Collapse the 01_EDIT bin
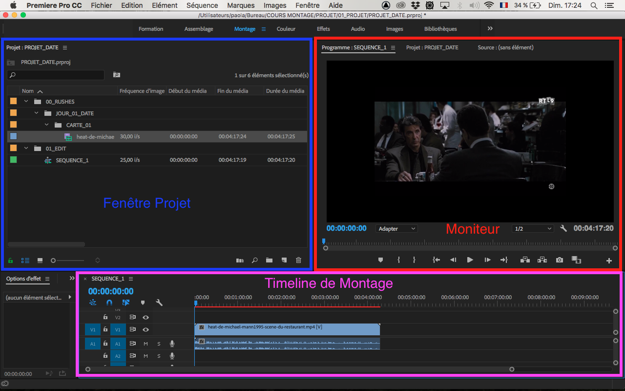 (25, 149)
